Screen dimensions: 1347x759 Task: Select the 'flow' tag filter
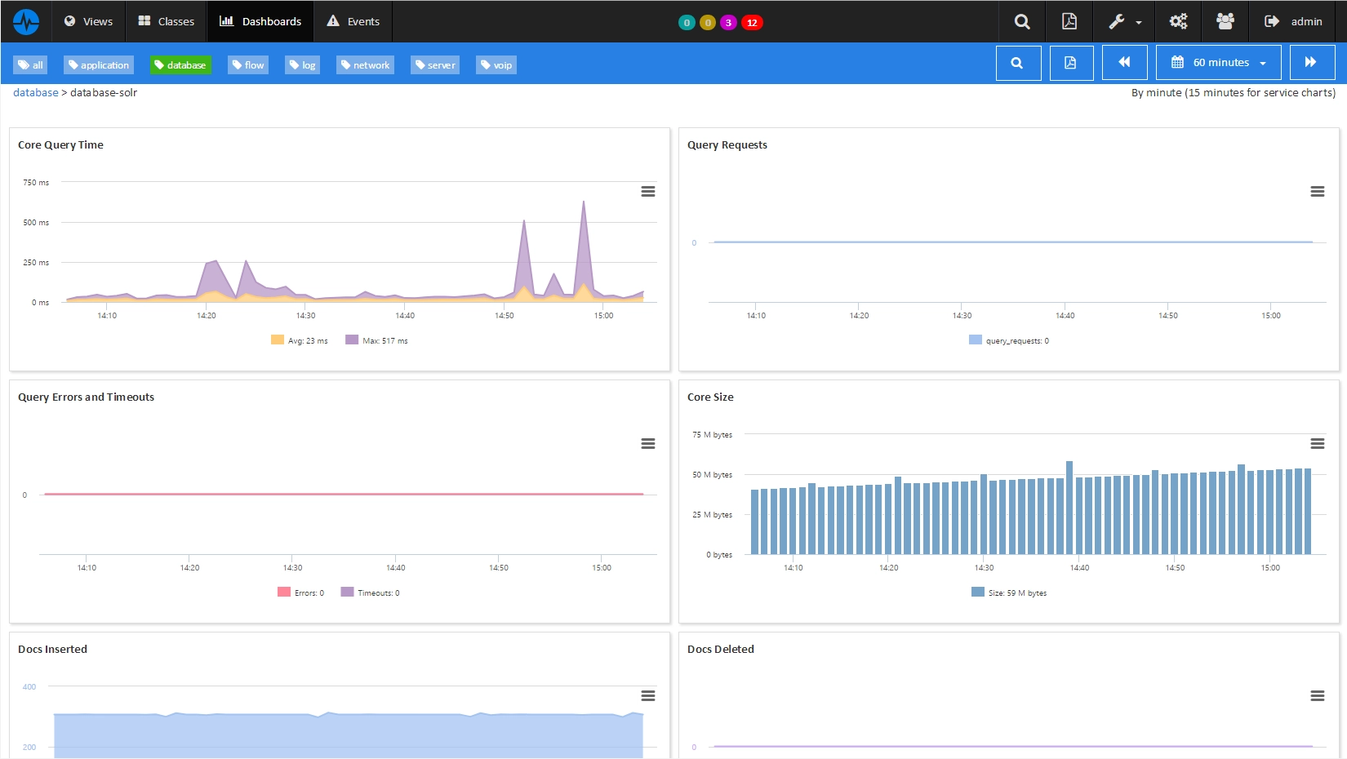[248, 65]
